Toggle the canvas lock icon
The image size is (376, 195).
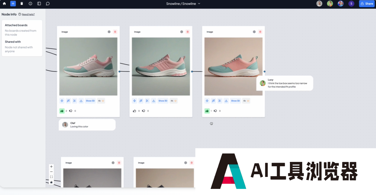pos(51,182)
